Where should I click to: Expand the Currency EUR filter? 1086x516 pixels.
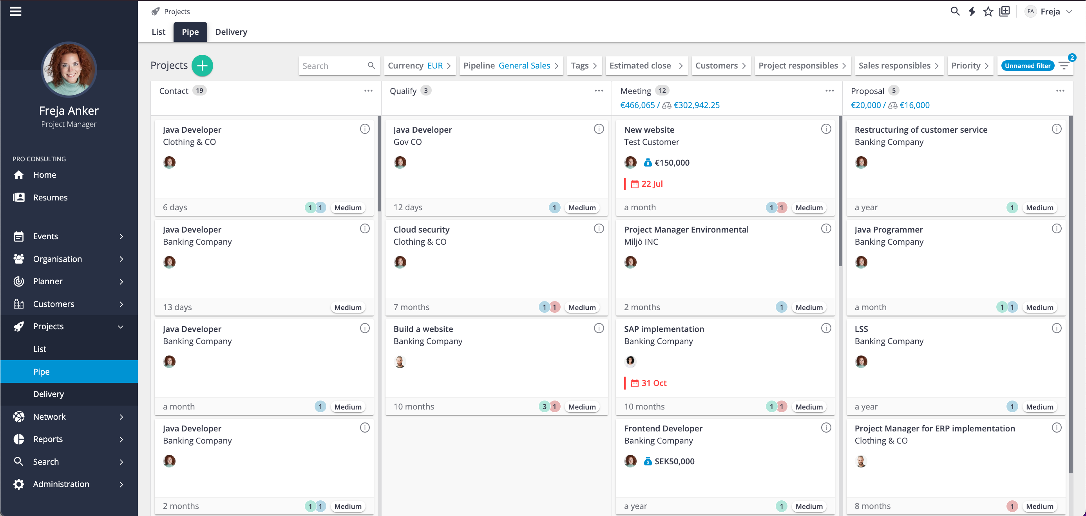pos(419,66)
